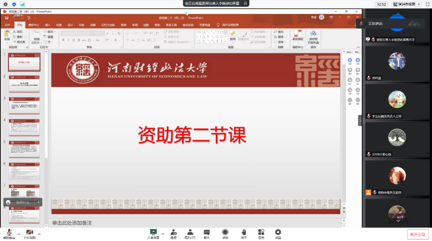Collapse the PowerPoint ribbon

[x=358, y=47]
